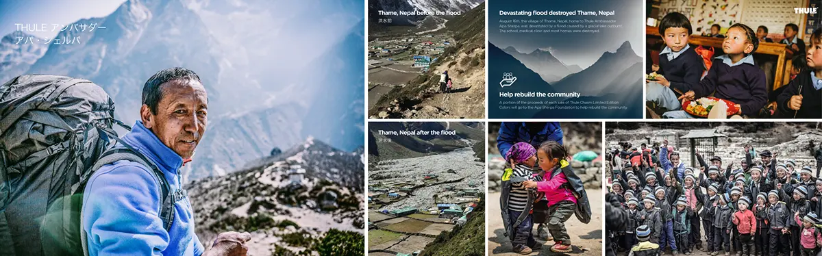Select 'Thame, Nepal after the flood' heading
The height and width of the screenshot is (256, 822).
(x=416, y=132)
